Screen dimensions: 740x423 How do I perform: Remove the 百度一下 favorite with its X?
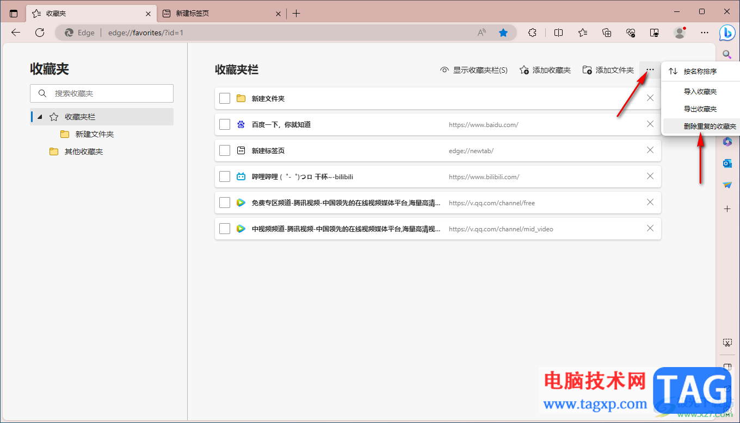pyautogui.click(x=650, y=124)
